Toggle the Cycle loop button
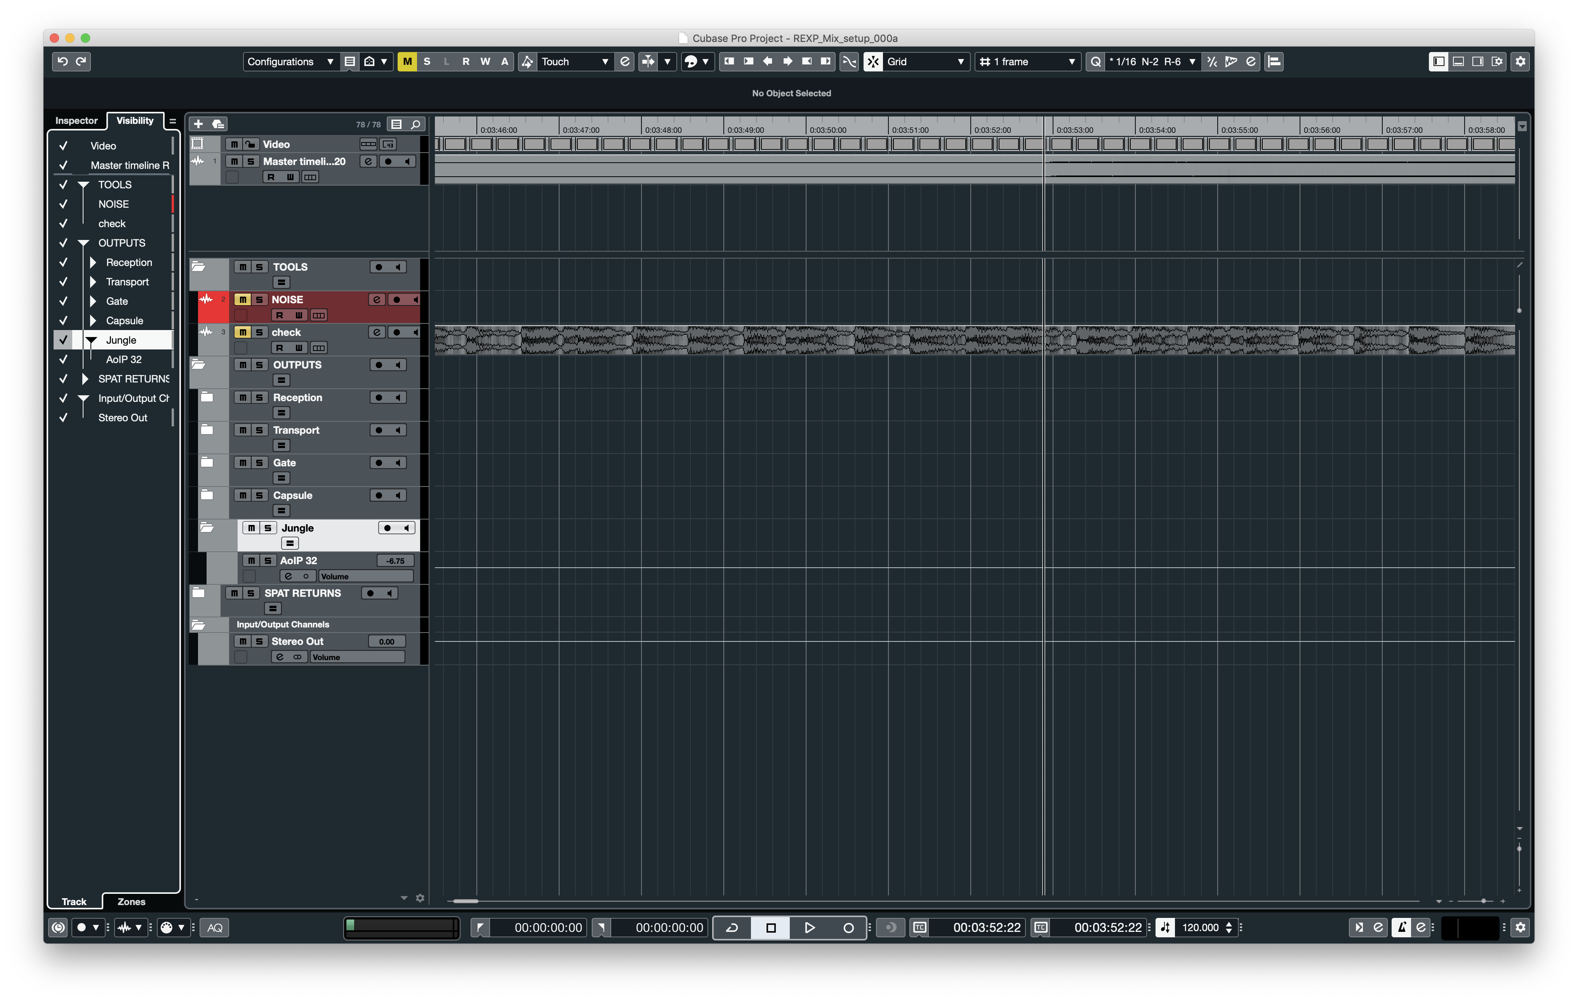 [x=732, y=927]
